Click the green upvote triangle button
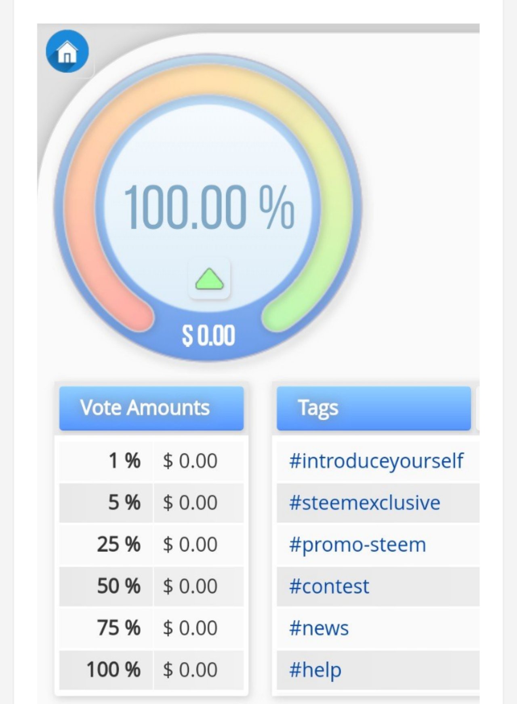This screenshot has height=704, width=517. click(x=209, y=279)
